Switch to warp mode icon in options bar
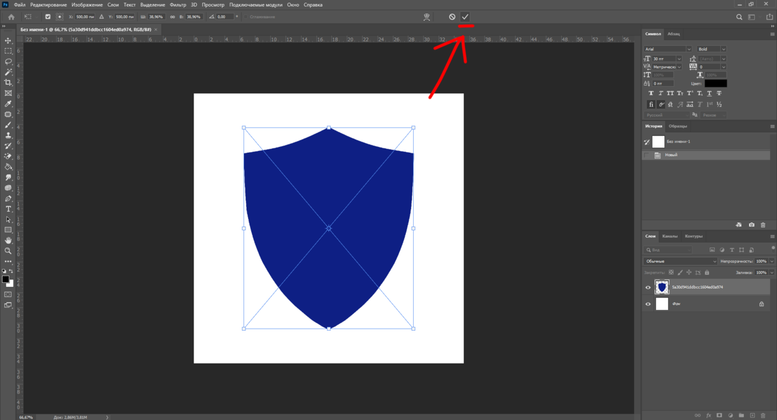 click(x=426, y=16)
